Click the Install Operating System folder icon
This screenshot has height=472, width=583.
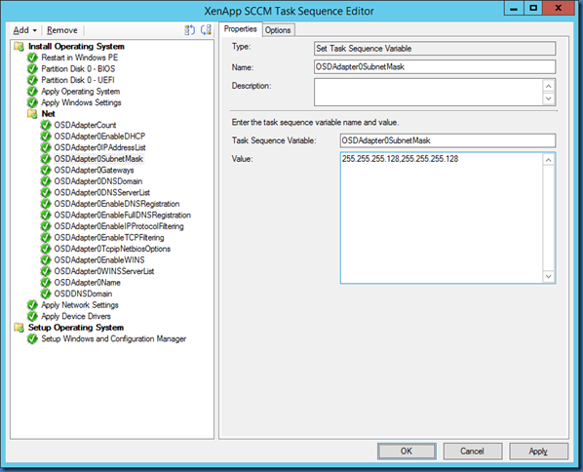point(19,47)
